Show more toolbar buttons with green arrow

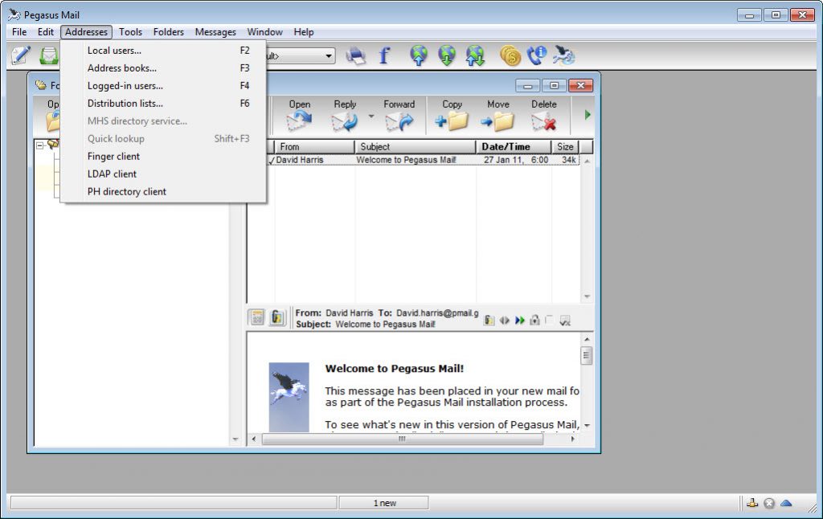pyautogui.click(x=588, y=115)
